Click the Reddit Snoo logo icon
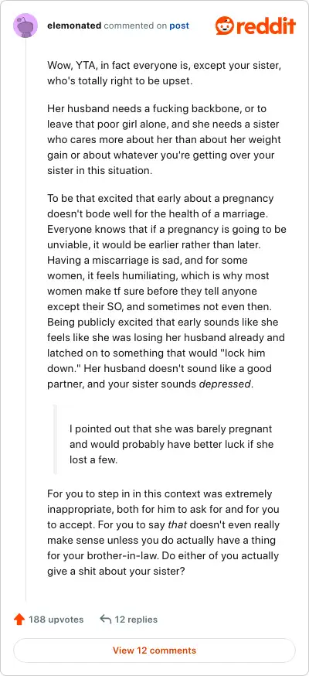309x676 pixels. 224,26
